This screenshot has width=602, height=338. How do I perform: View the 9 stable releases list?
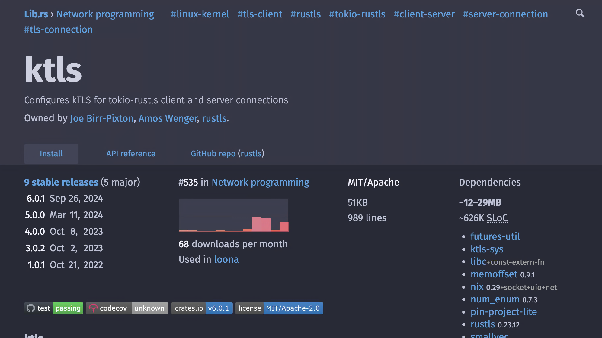click(x=61, y=182)
